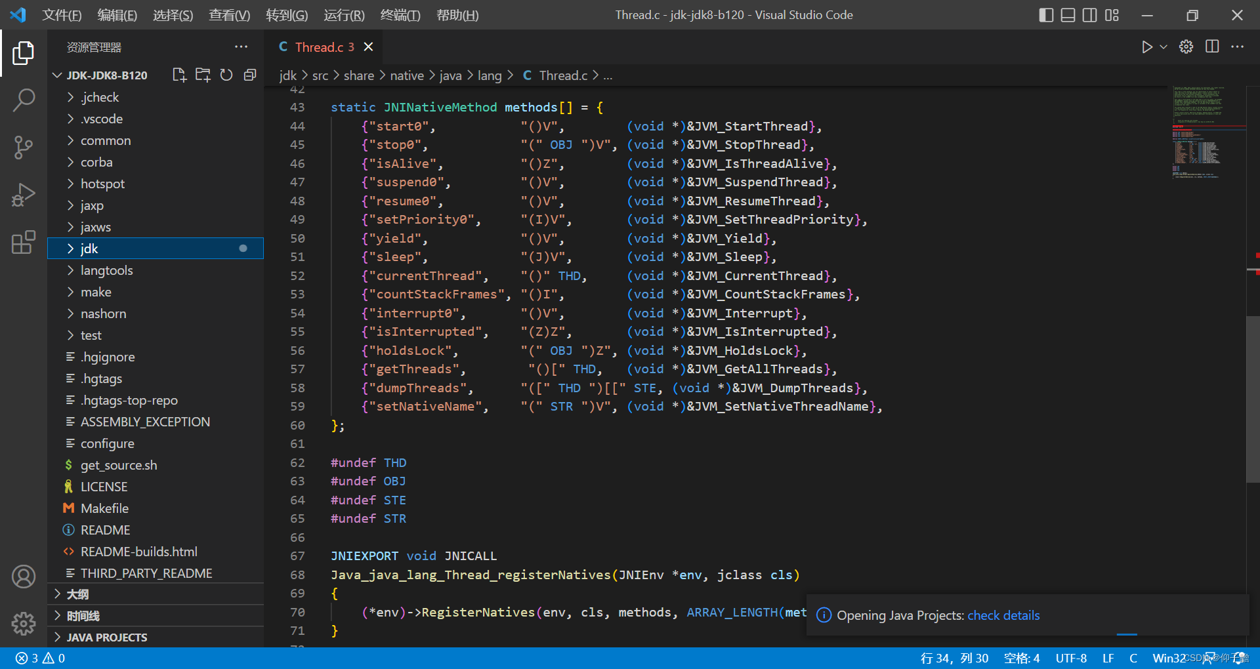Open the Explorer view in activity bar
Viewport: 1260px width, 669px height.
(24, 52)
